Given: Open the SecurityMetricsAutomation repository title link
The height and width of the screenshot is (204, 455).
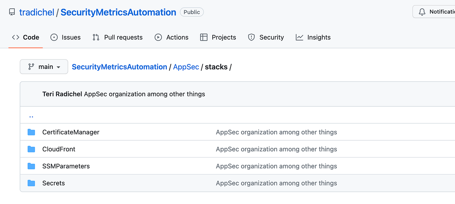Looking at the screenshot, I should tap(118, 12).
